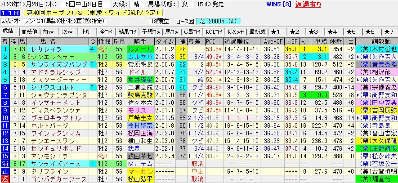Viewport: 398px width, 183px height.
Task: Open the ★1 star memo tab
Action: pos(275,32)
